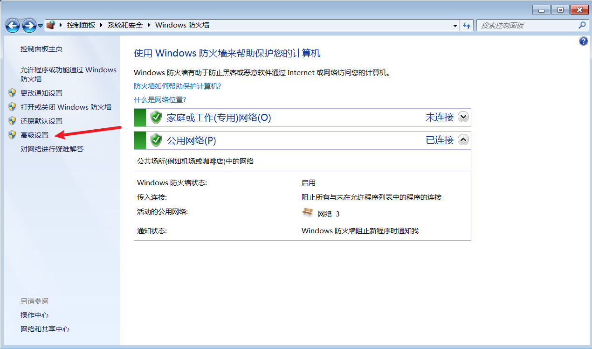Open 操作中心 under 另请参阅
The height and width of the screenshot is (349, 592).
(x=34, y=315)
